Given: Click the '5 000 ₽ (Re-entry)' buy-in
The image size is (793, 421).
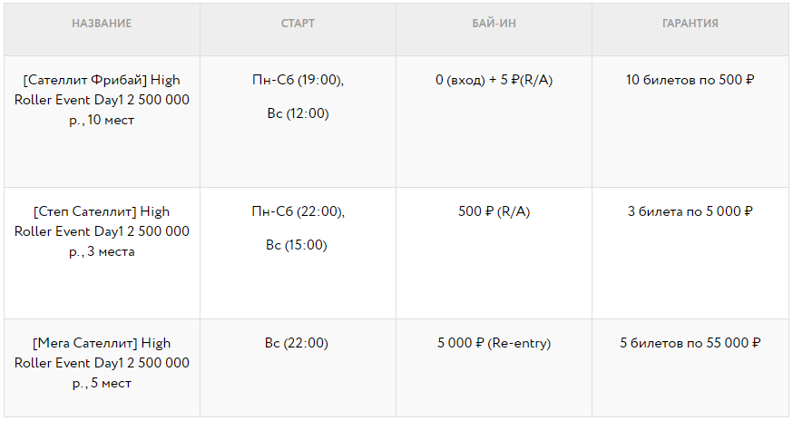Looking at the screenshot, I should (x=494, y=343).
